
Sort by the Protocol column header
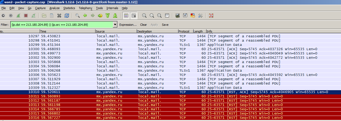tap(186, 31)
